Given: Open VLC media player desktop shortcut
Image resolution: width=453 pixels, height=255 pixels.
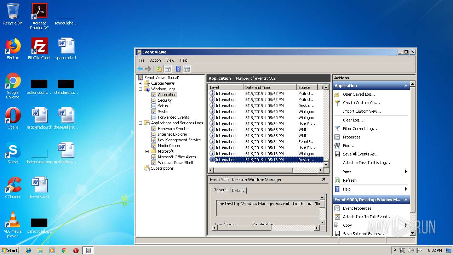Looking at the screenshot, I should 13,225.
